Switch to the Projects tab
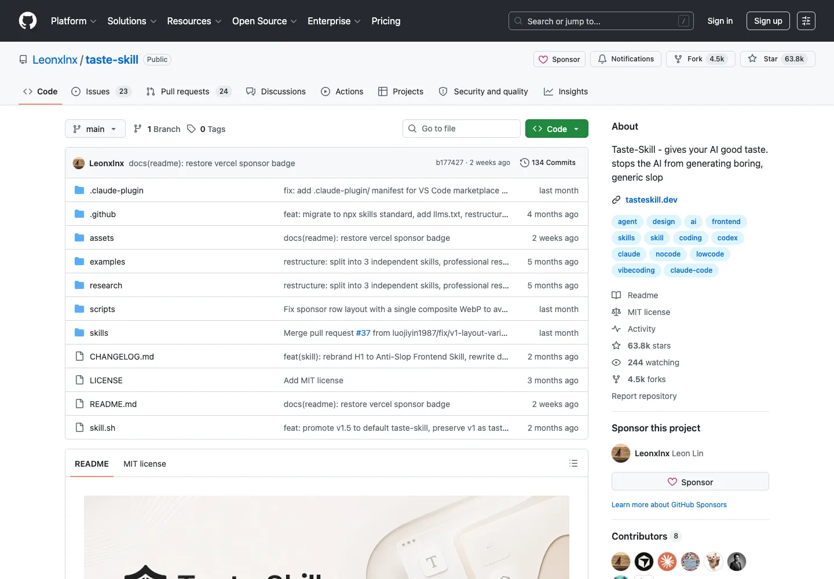The image size is (834, 579). [x=401, y=91]
